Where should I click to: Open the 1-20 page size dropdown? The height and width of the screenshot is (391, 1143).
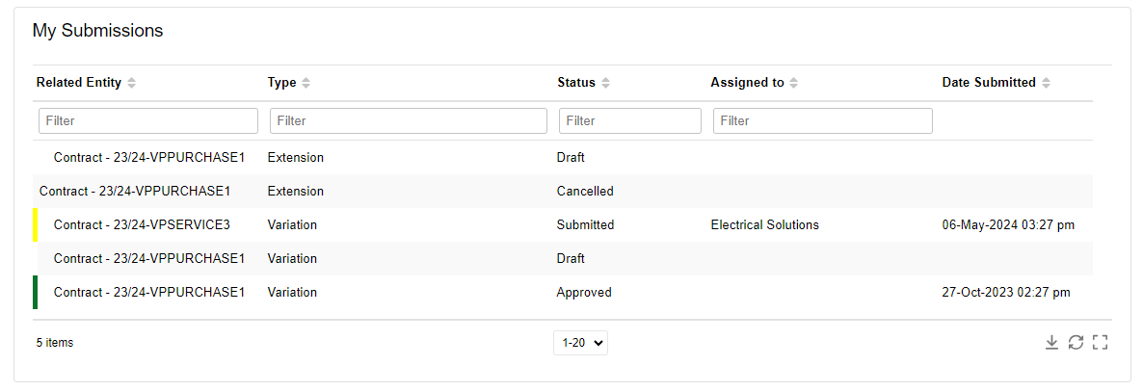[580, 343]
